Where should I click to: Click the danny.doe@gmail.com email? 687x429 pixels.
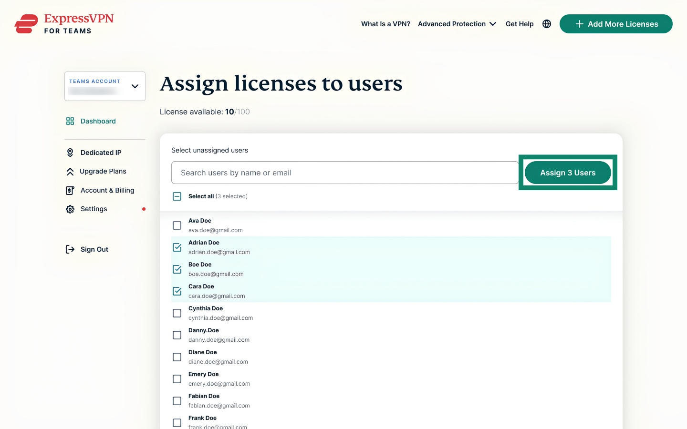pos(219,340)
